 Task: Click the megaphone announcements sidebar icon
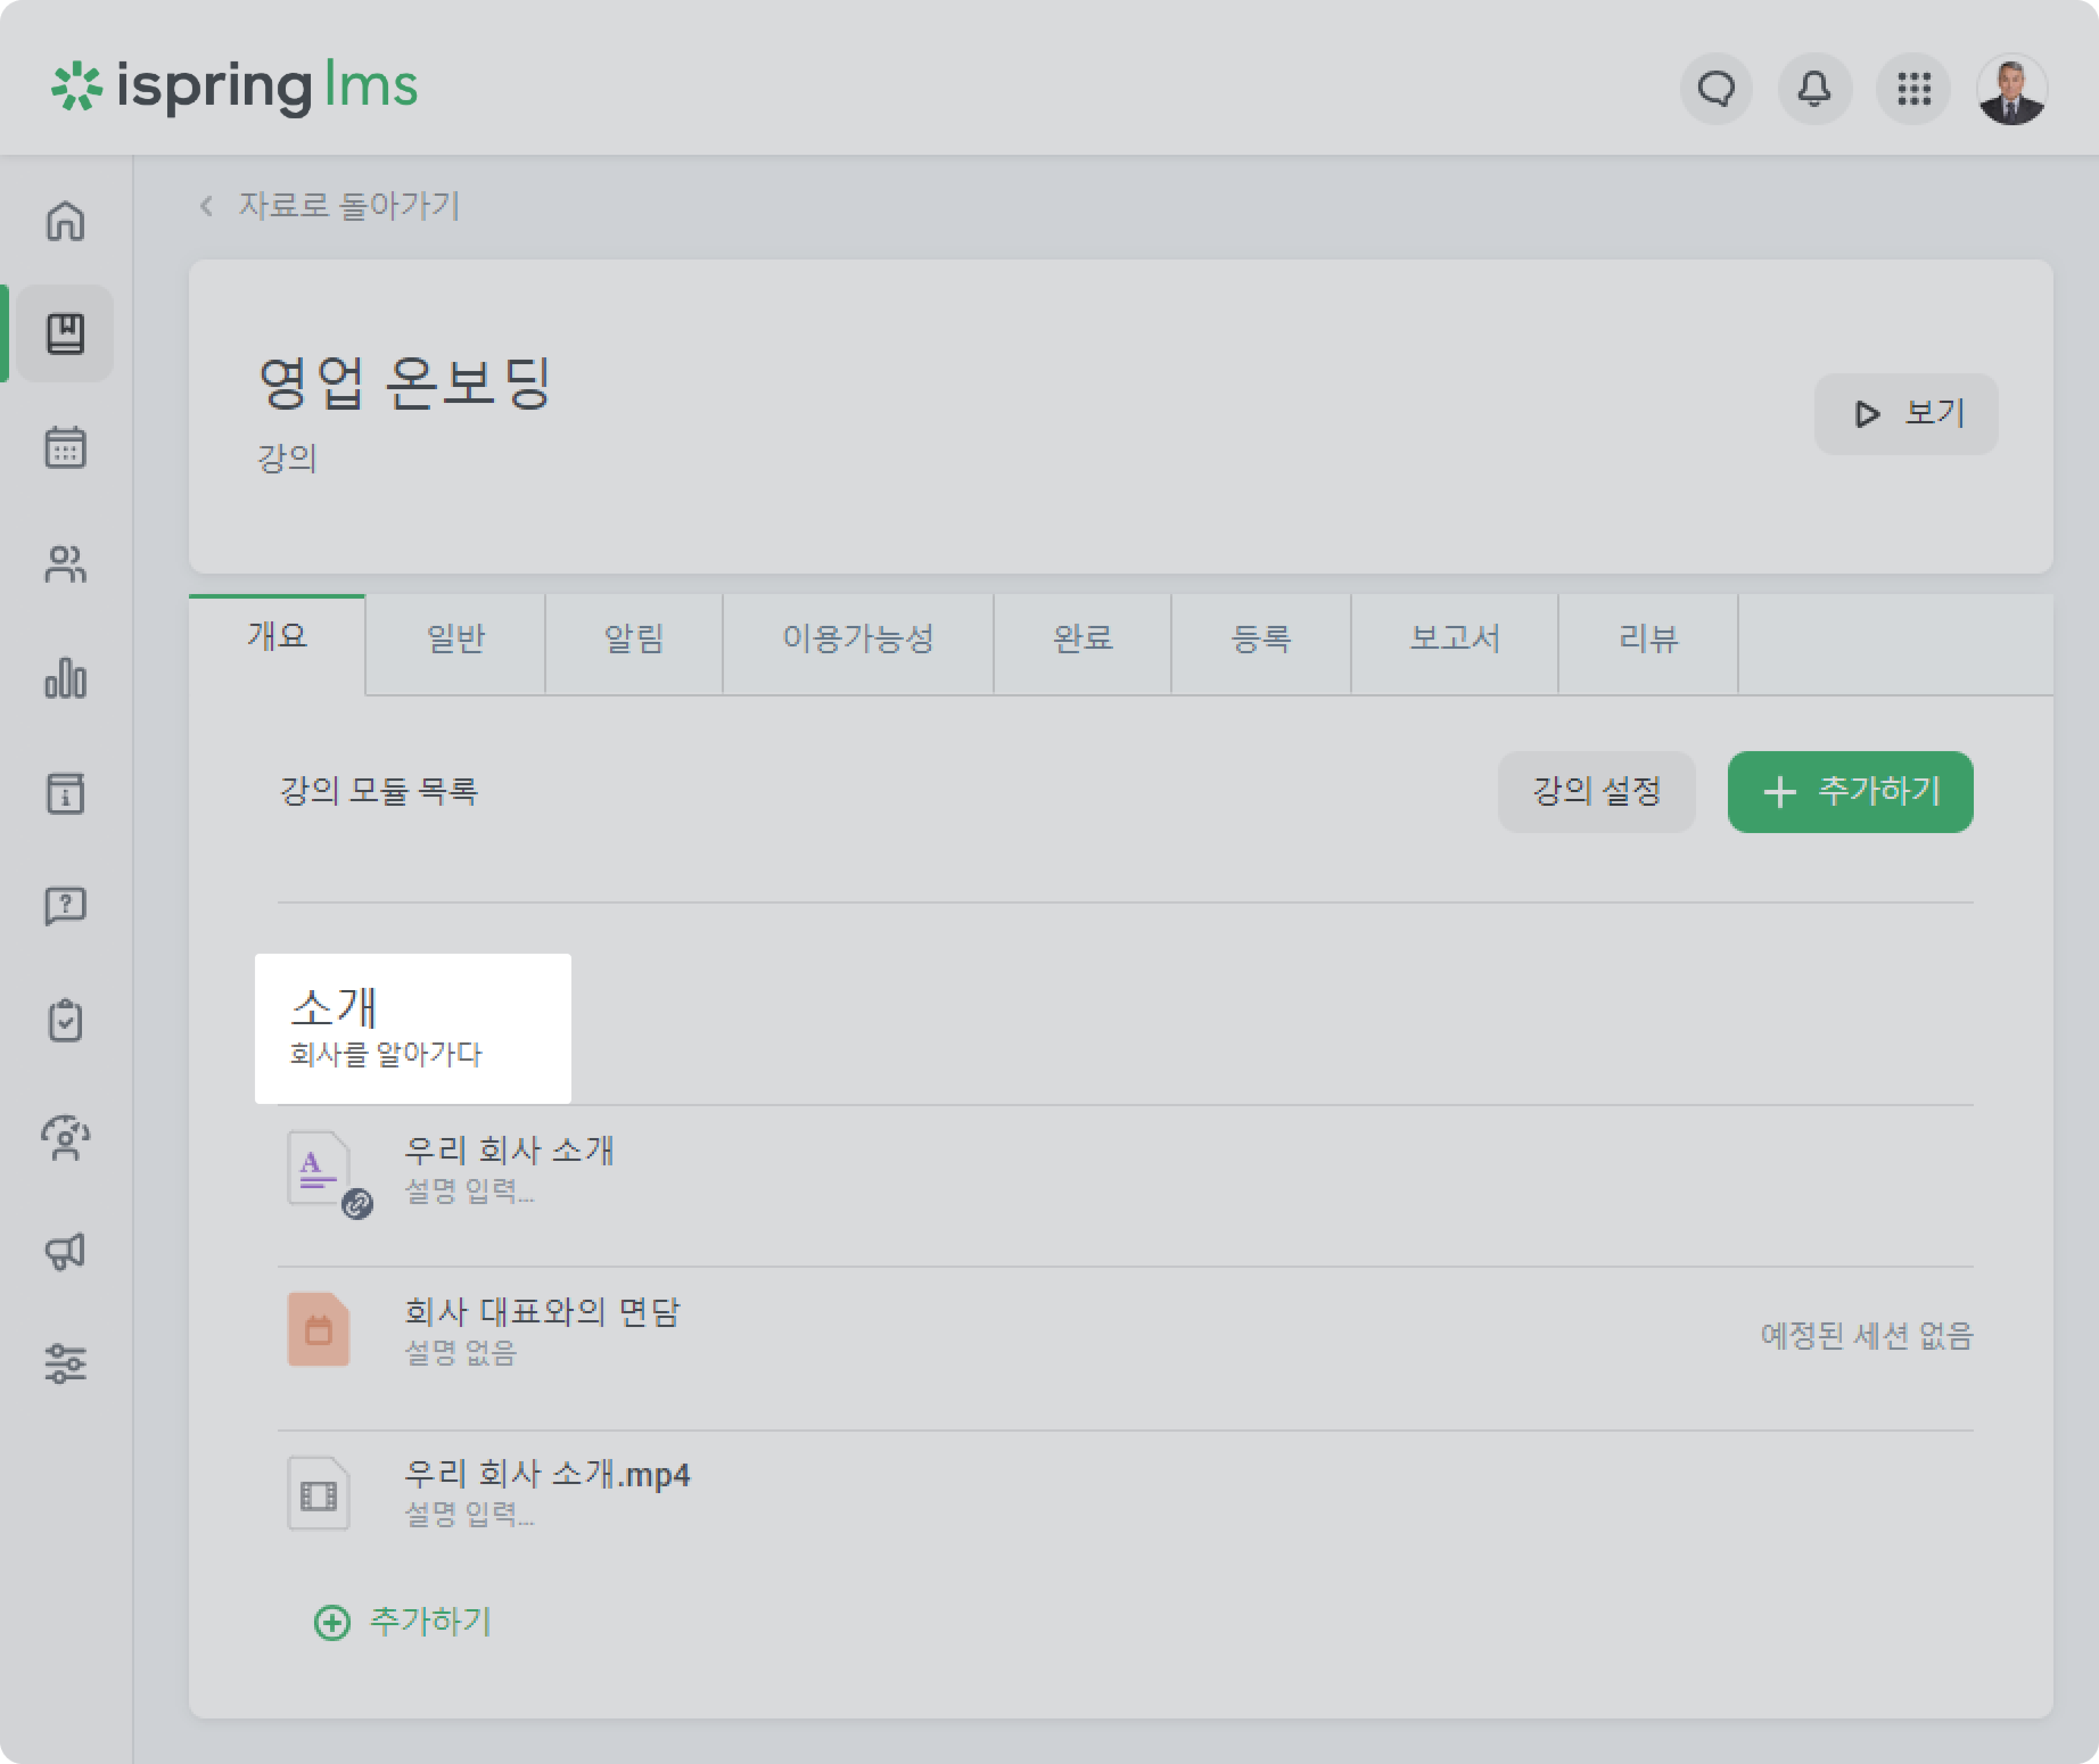(65, 1250)
